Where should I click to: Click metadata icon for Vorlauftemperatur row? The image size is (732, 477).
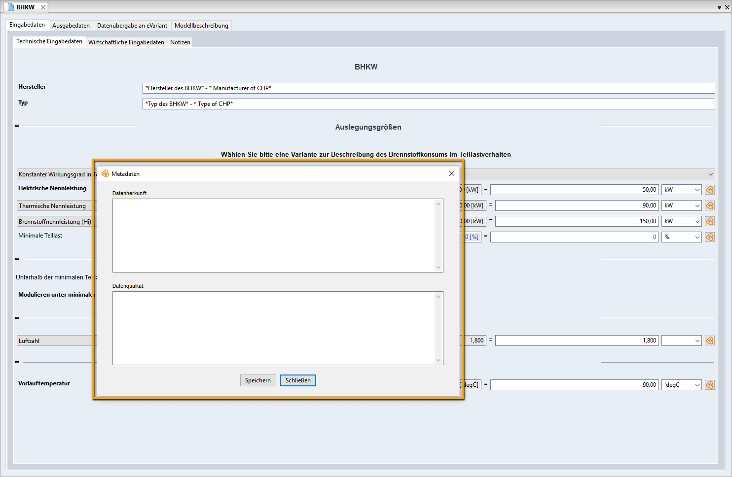tap(710, 385)
